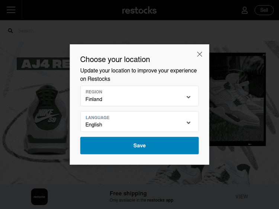Click the Language chevron arrow
The width and height of the screenshot is (279, 209).
click(x=189, y=123)
